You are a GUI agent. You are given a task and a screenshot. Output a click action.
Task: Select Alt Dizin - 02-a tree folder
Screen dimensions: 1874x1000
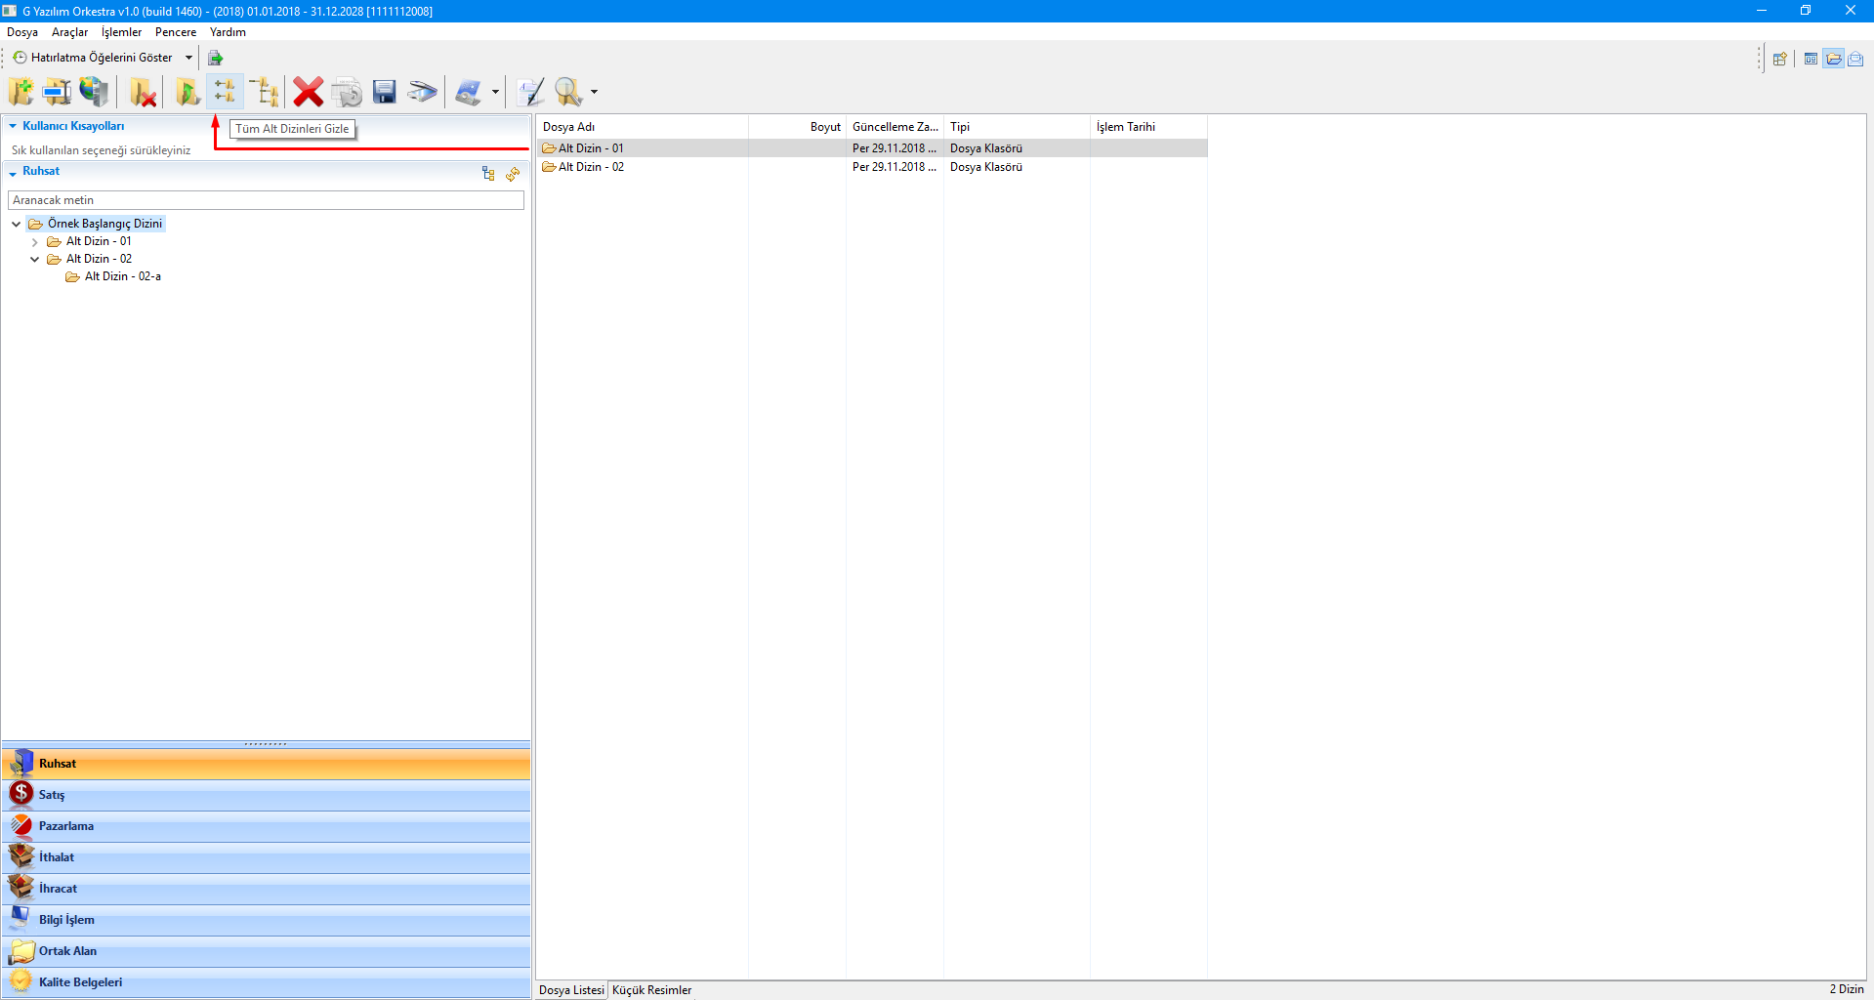click(122, 276)
